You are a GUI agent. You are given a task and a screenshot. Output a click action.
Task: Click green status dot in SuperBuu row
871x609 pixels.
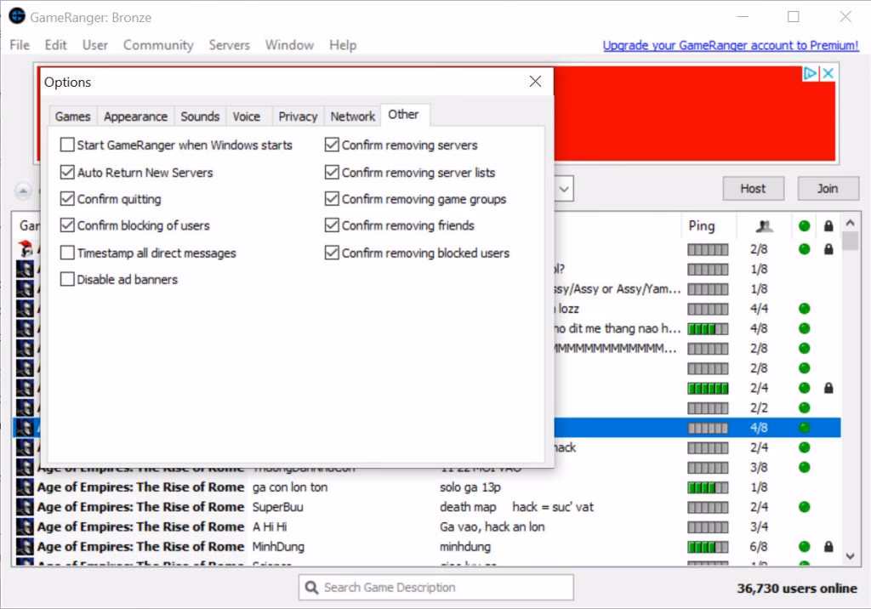coord(804,507)
